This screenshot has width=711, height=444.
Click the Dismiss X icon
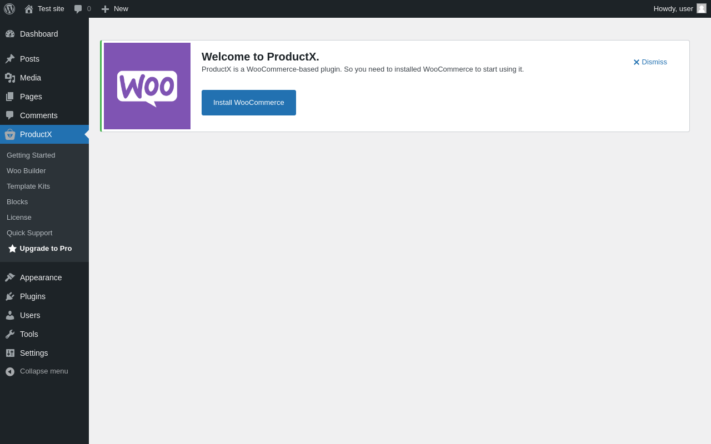point(637,62)
